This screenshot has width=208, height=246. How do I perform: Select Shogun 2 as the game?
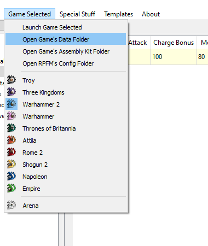(x=66, y=165)
